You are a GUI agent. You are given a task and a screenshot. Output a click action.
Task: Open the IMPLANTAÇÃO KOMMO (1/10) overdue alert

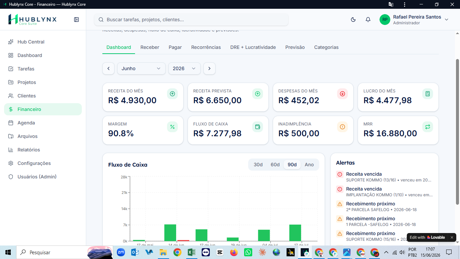[x=385, y=192]
